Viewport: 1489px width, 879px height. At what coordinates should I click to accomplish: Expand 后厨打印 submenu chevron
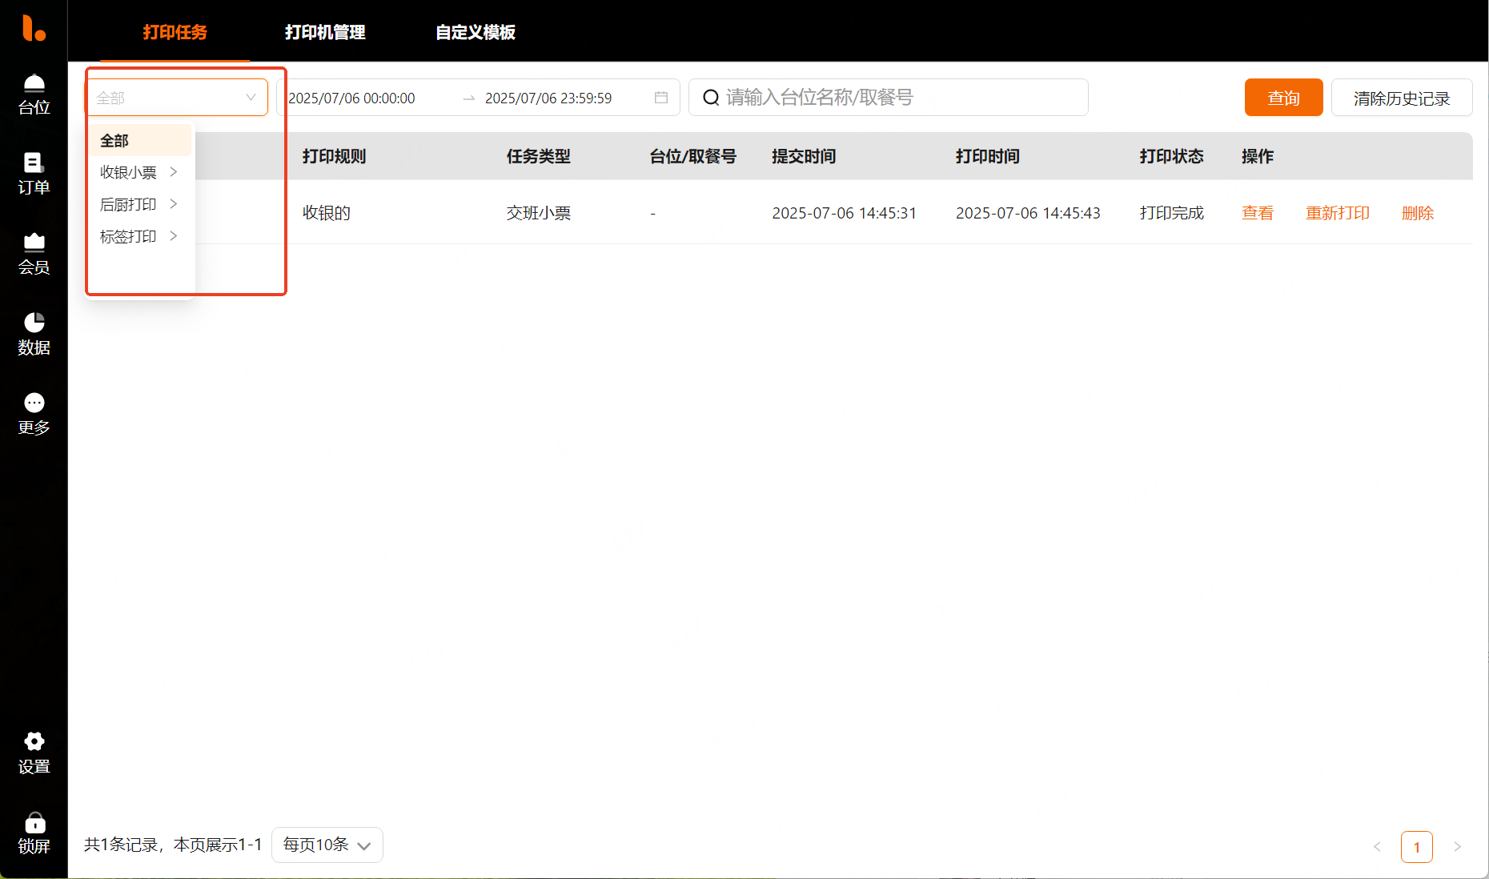174,204
